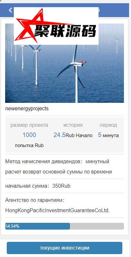Click the начальная сумма 350Rub row
This screenshot has width=131, height=257.
65,186
